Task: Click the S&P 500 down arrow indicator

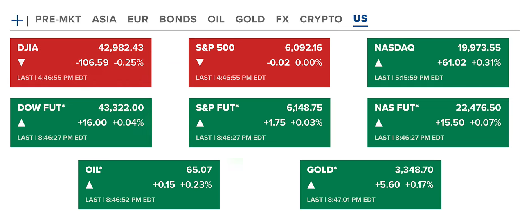Action: click(x=200, y=63)
